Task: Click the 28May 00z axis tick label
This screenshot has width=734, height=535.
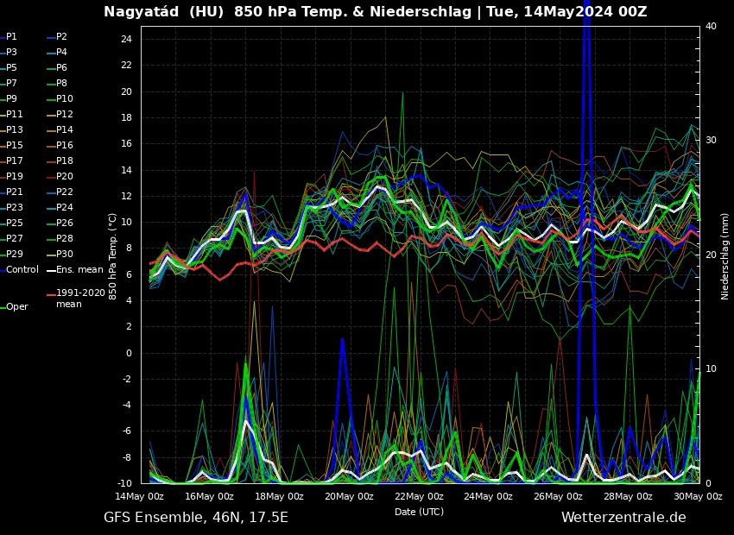Action: 628,496
